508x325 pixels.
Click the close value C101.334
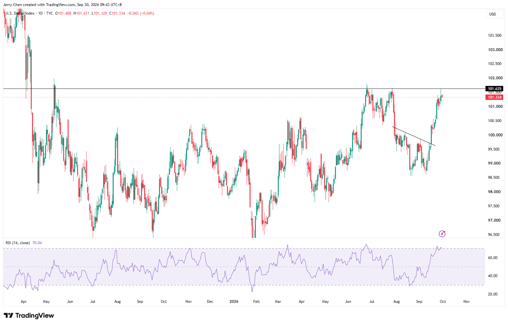click(117, 13)
